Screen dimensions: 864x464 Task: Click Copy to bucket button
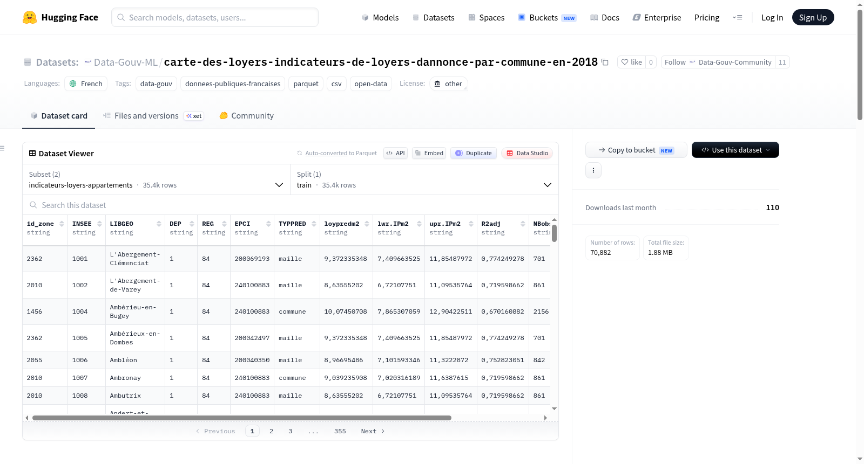pos(636,150)
